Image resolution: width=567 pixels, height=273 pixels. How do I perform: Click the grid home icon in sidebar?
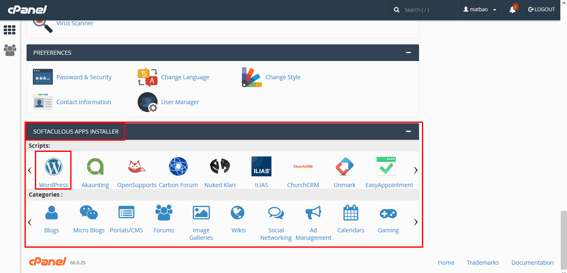(10, 30)
